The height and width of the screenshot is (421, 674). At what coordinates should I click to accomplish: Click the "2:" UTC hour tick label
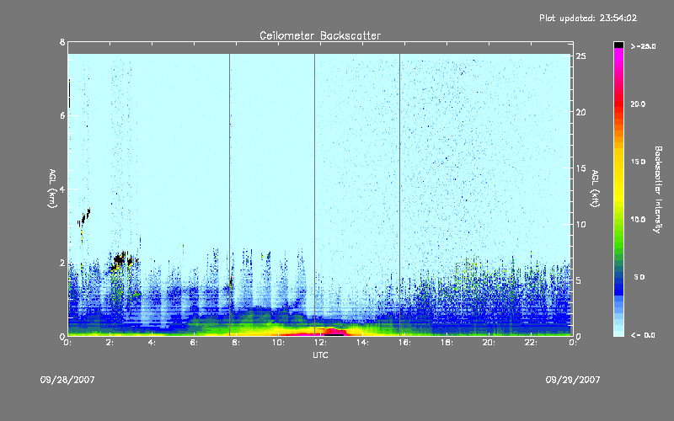tap(110, 343)
